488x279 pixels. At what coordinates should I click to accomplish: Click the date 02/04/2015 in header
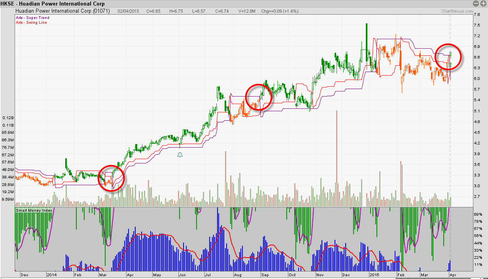[x=127, y=11]
